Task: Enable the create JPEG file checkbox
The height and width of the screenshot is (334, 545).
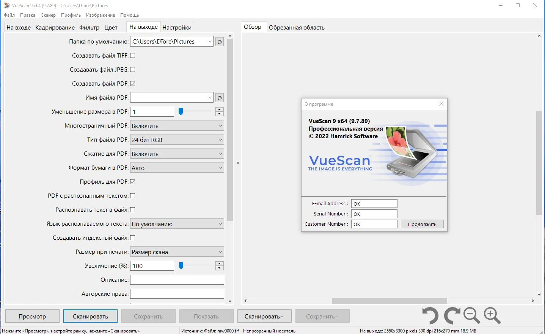Action: tap(133, 70)
